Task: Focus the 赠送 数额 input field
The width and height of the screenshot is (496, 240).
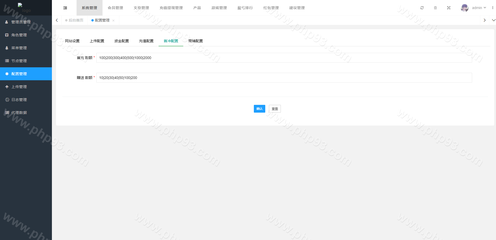Action: point(284,78)
